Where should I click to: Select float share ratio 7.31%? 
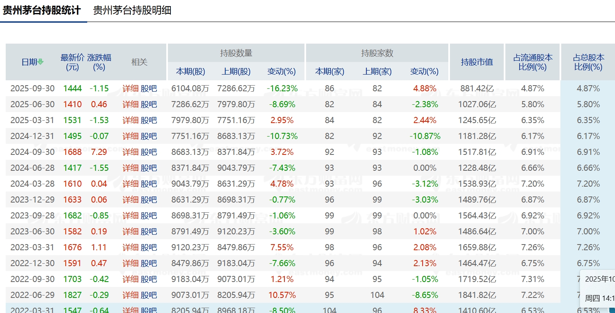tap(533, 279)
